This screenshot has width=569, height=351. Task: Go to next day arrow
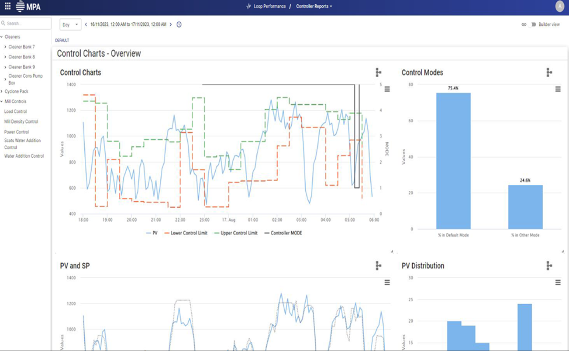click(171, 24)
